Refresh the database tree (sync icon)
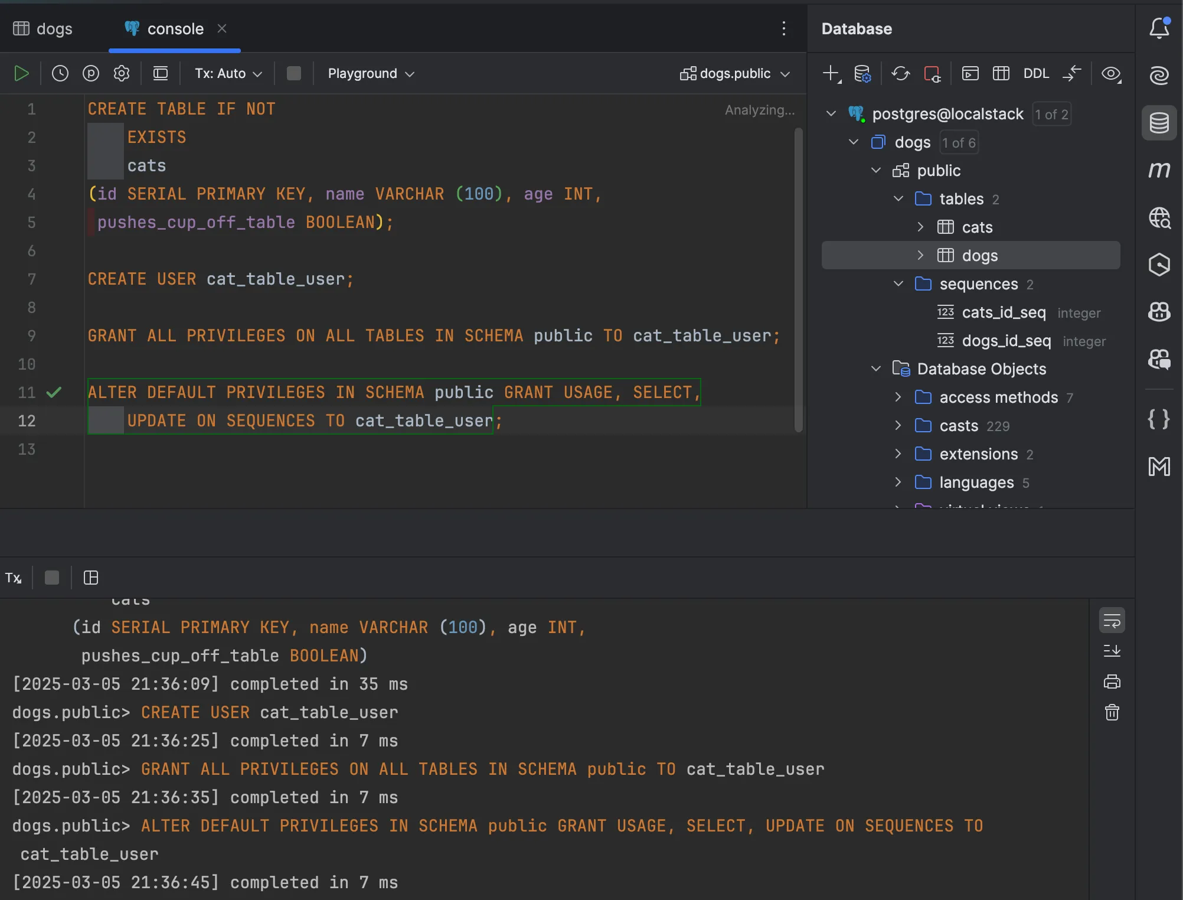Screen dimensions: 1183x900 coord(900,73)
